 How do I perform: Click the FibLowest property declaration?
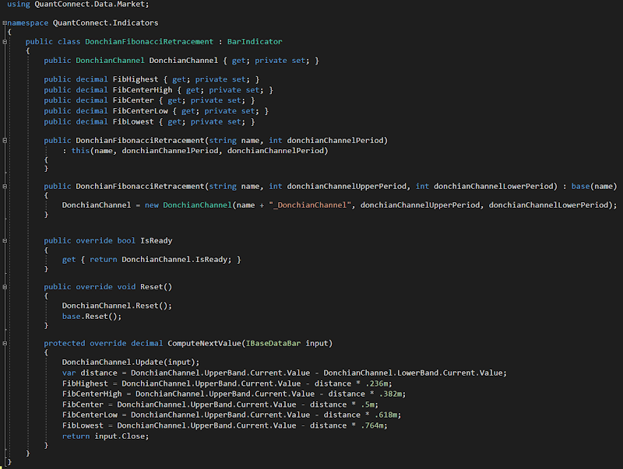pyautogui.click(x=150, y=122)
